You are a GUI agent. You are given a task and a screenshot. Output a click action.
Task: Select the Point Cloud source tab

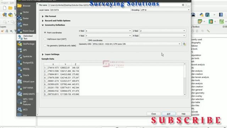26,31
